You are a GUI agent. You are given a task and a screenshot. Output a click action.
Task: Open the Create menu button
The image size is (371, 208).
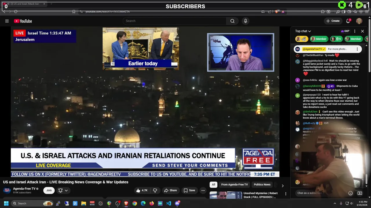[333, 21]
